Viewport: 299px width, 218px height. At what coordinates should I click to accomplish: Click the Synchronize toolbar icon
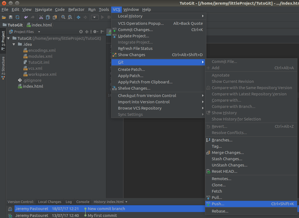(x=17, y=17)
